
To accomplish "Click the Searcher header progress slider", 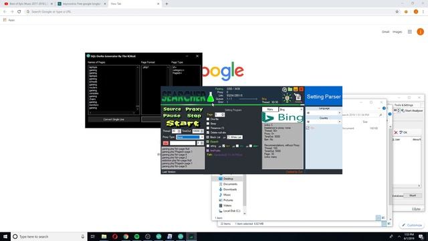I will [248, 99].
